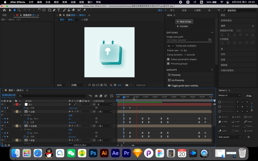258x161 pixels.
Task: Select the Type tool
Action: tap(59, 10)
